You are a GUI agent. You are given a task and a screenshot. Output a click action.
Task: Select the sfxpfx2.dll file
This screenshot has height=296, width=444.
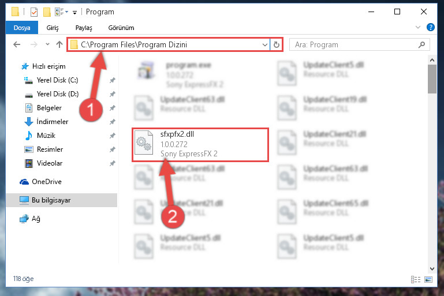pyautogui.click(x=200, y=145)
